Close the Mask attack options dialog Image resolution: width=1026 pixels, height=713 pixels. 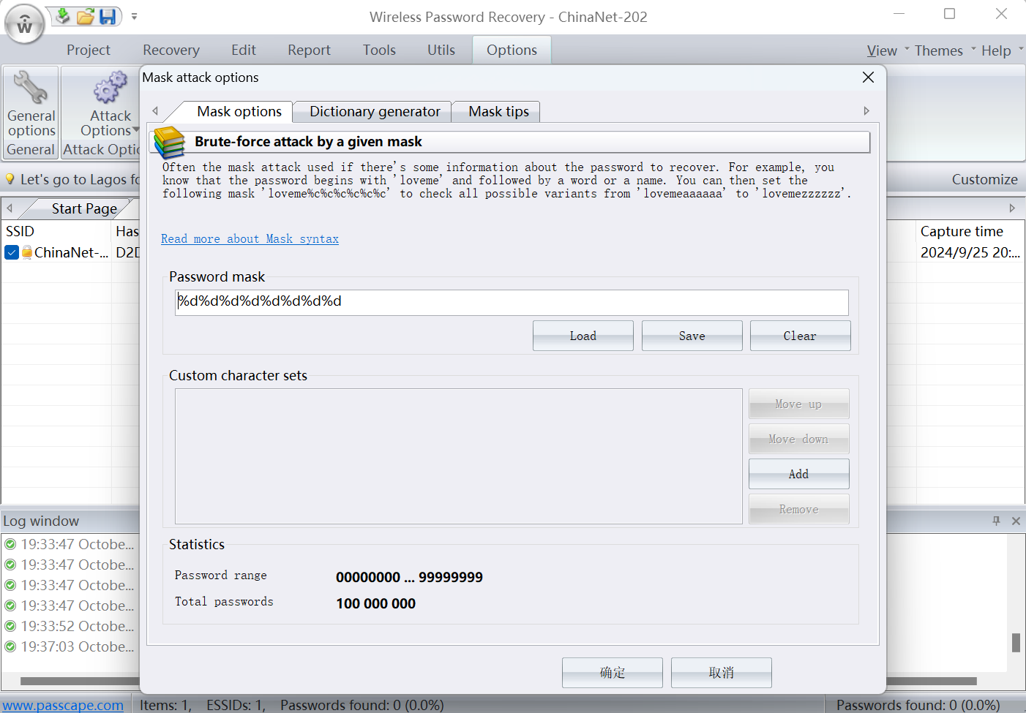point(869,78)
